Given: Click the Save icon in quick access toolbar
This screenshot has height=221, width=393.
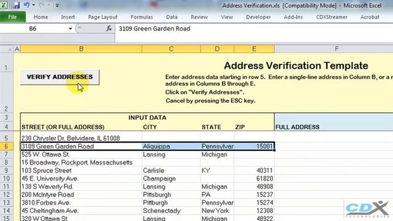Looking at the screenshot, I should tap(17, 5).
